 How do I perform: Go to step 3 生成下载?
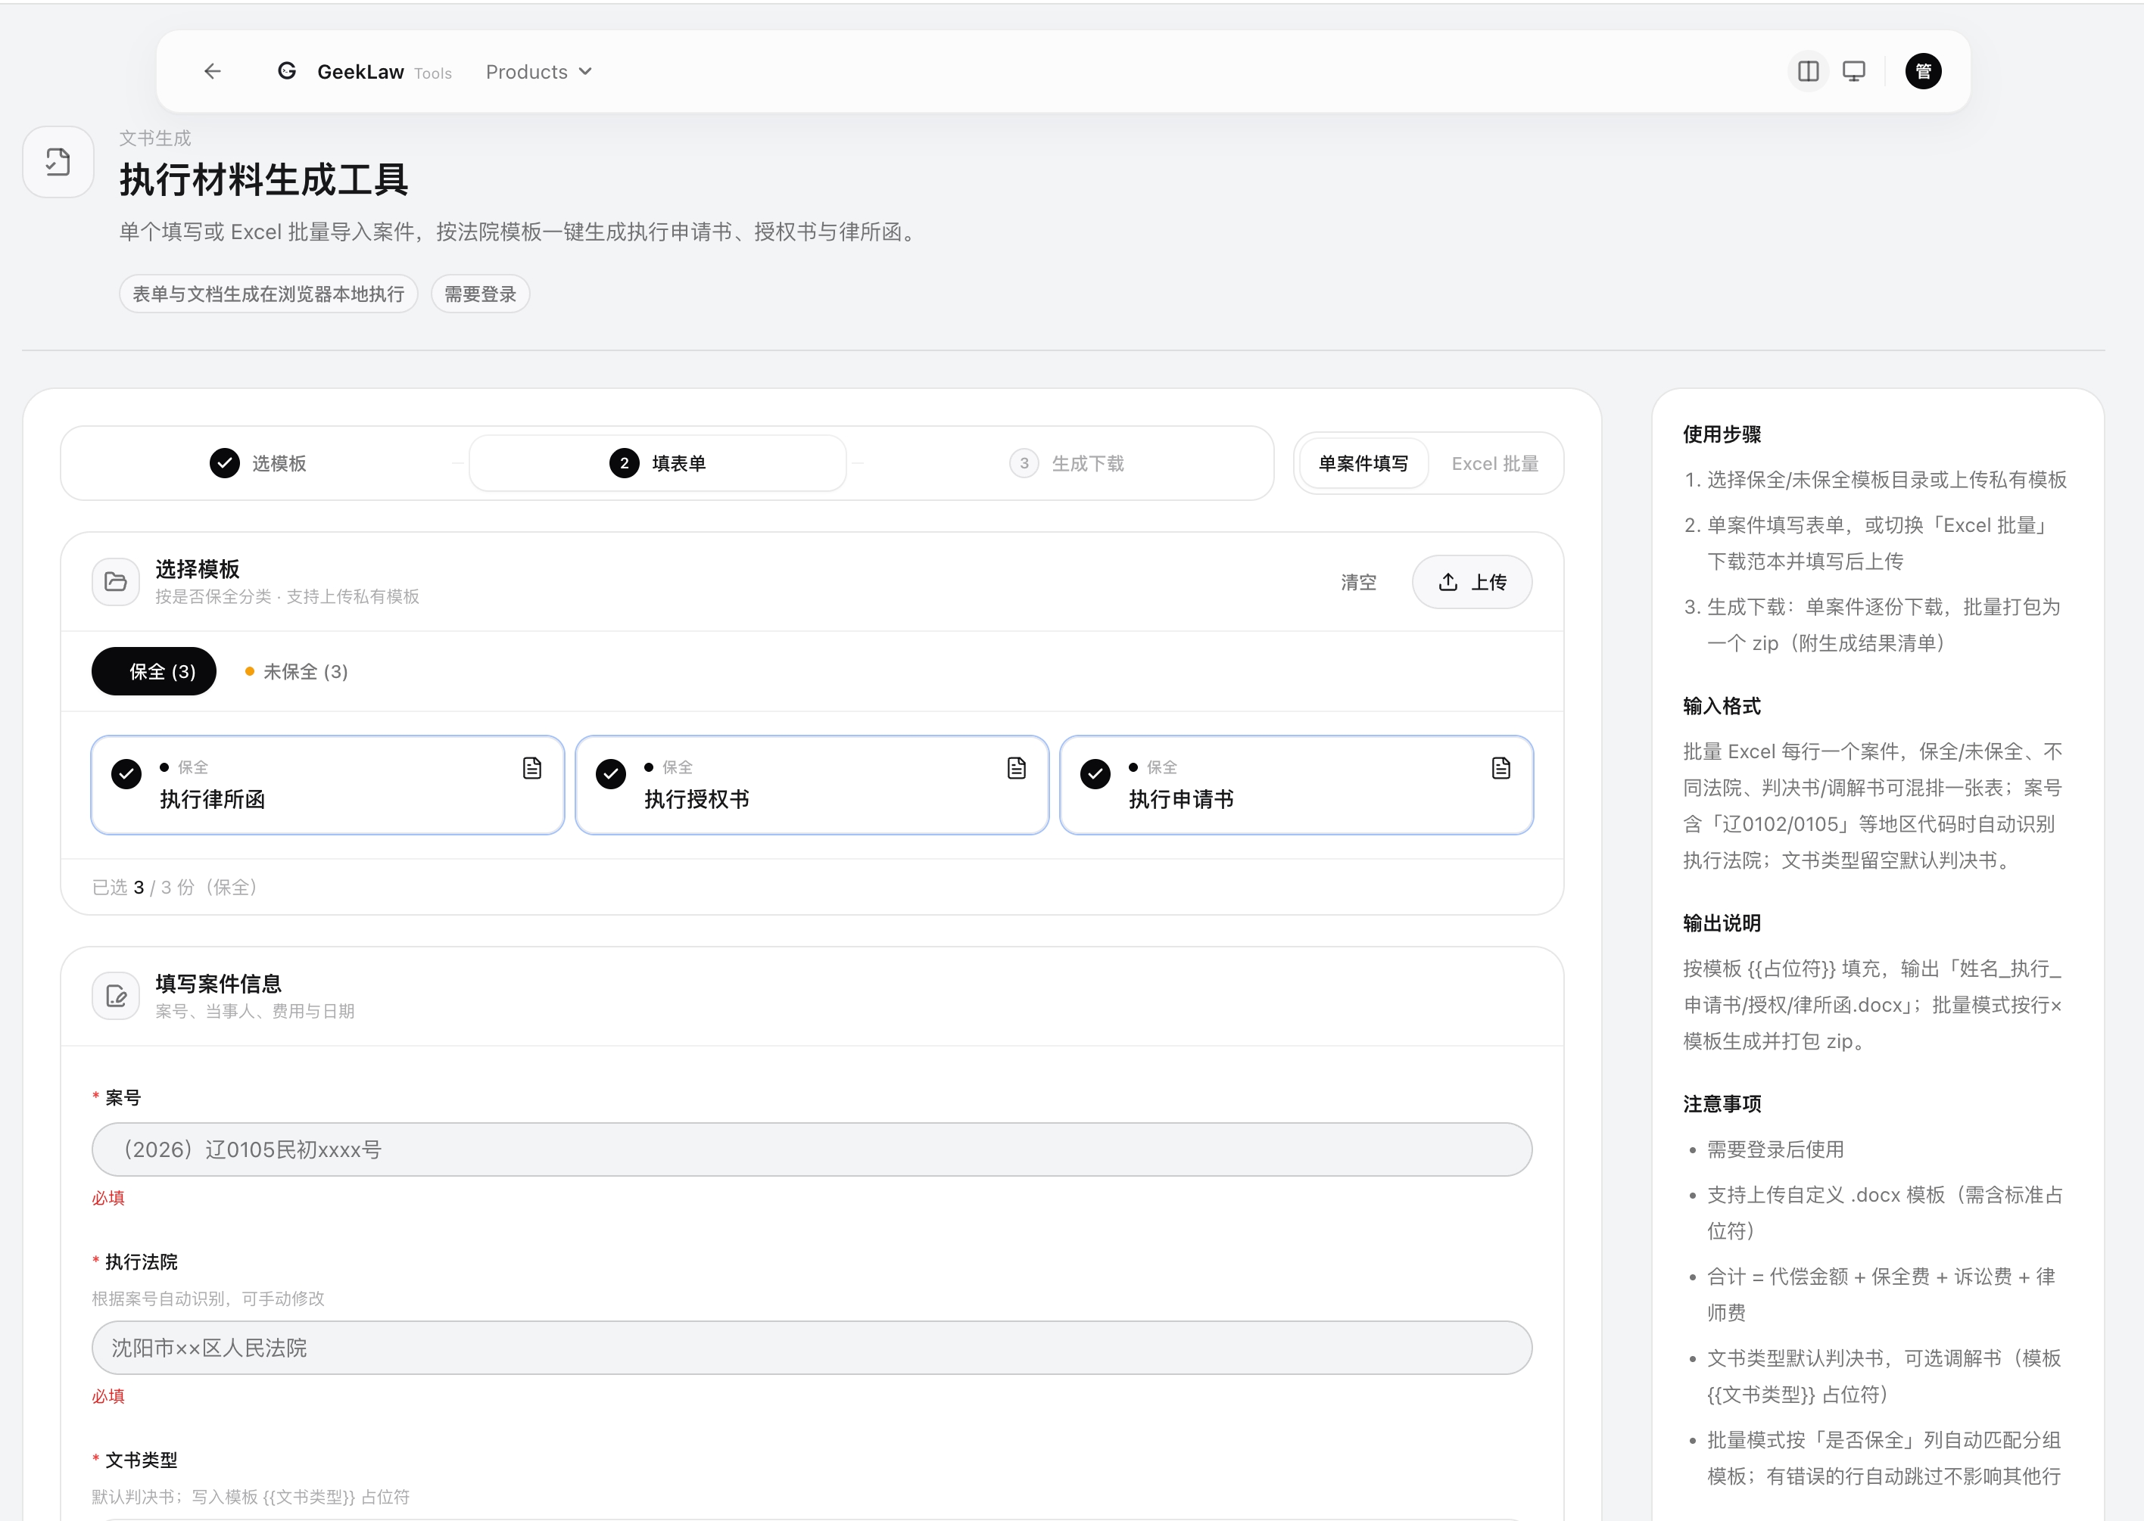coord(1067,462)
